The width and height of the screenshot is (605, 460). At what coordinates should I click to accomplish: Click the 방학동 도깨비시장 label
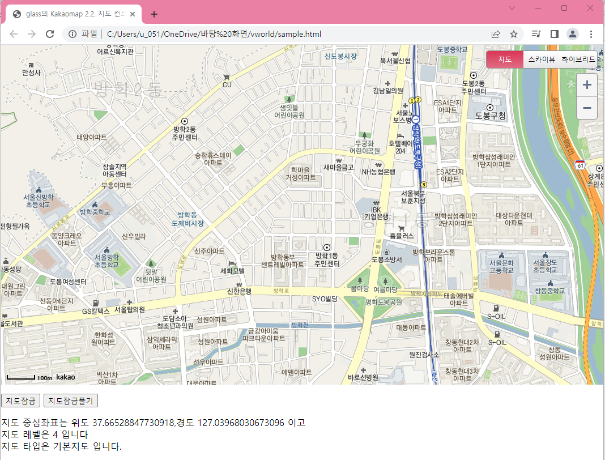click(x=188, y=219)
